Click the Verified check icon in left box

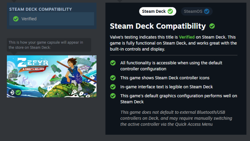16,19
